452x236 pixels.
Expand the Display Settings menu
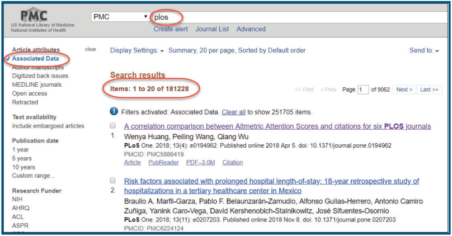(x=137, y=50)
